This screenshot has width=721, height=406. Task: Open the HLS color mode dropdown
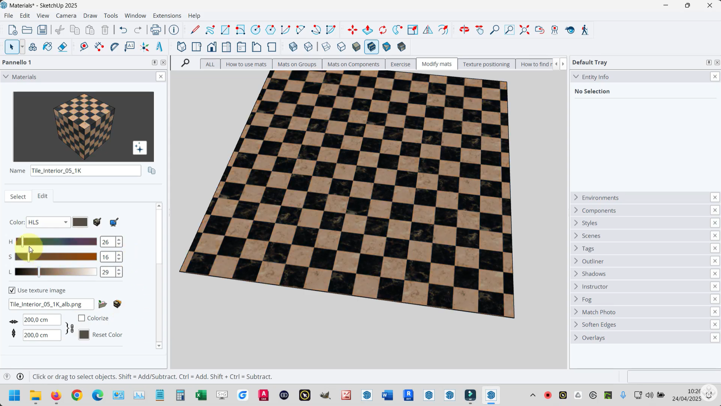48,222
